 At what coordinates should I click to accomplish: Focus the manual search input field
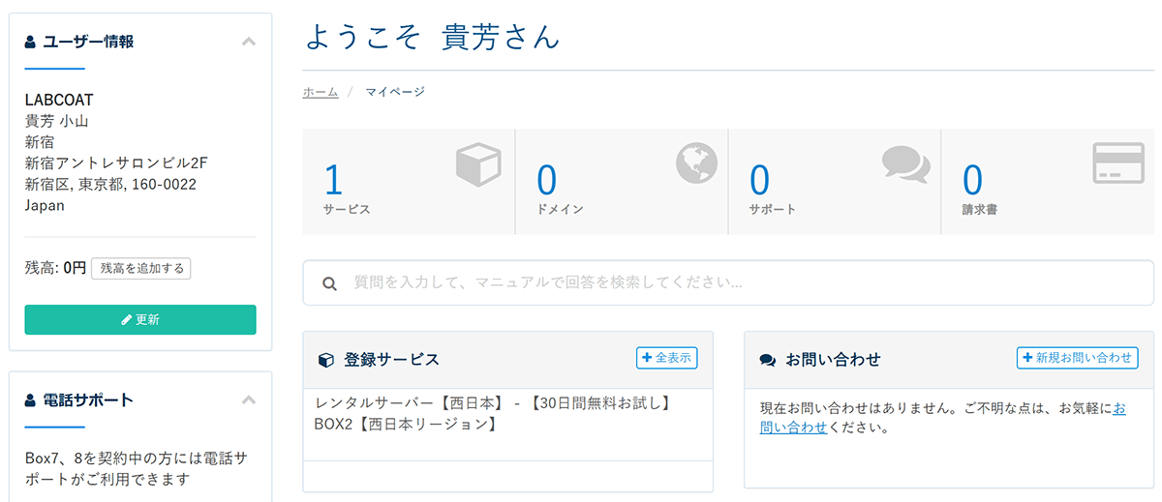(x=728, y=282)
